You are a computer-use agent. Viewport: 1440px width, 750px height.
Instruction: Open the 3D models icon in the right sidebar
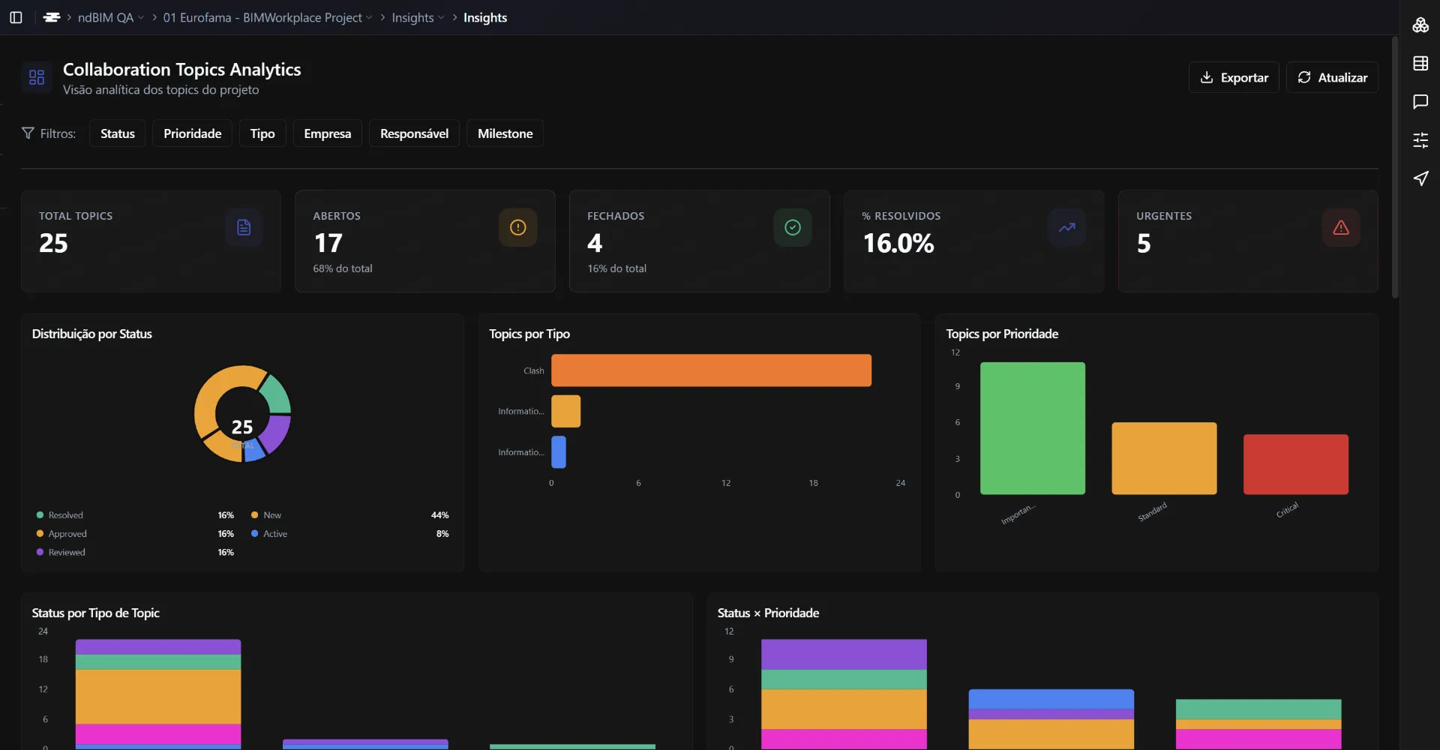[1420, 25]
